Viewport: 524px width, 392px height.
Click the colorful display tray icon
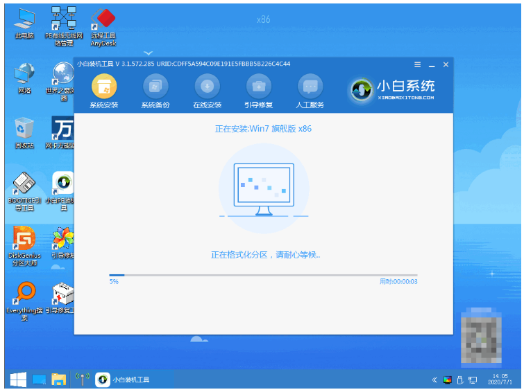tap(448, 380)
